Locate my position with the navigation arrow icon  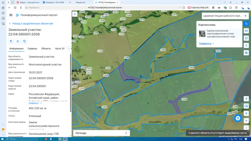[246, 99]
